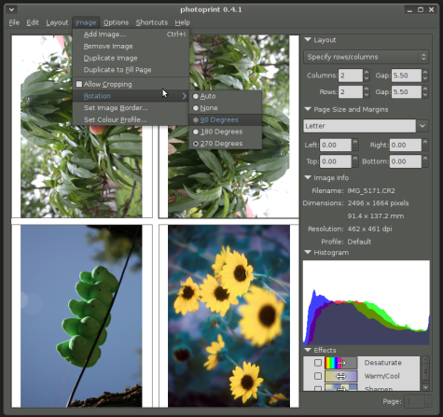The height and width of the screenshot is (417, 443).
Task: Click the Left margin input field
Action: [336, 146]
